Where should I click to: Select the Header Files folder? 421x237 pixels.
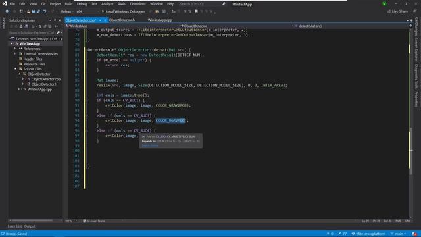pyautogui.click(x=32, y=59)
